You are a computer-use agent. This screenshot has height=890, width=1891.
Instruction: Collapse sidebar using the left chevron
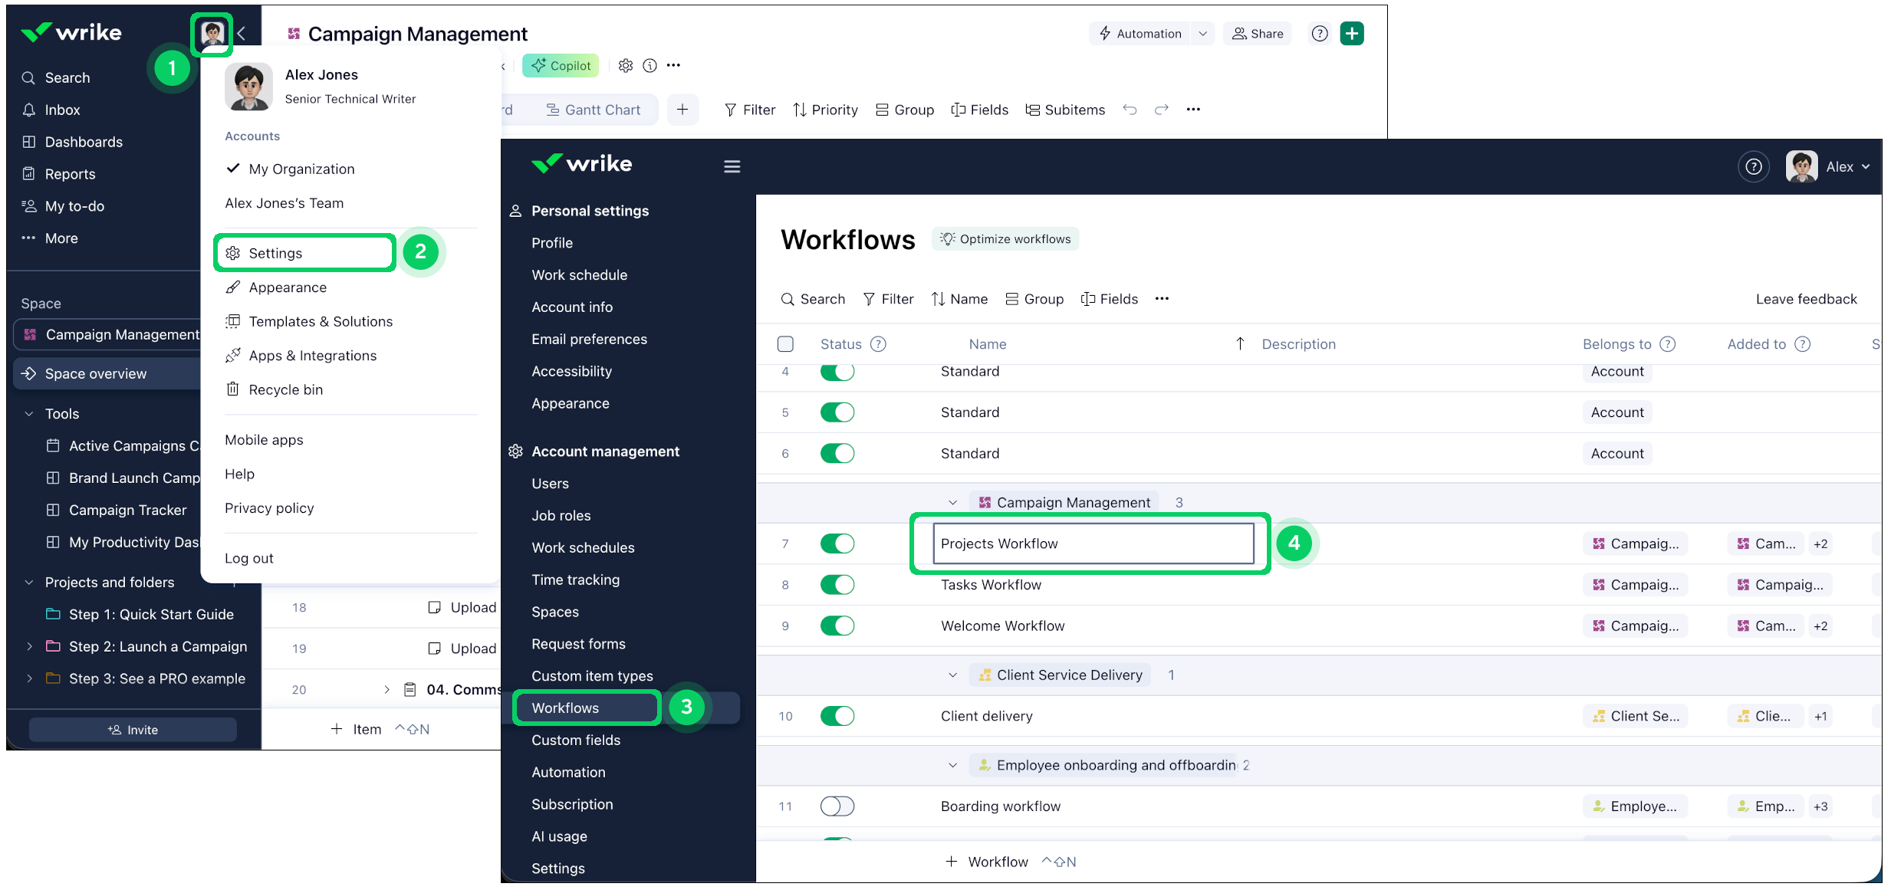242,33
